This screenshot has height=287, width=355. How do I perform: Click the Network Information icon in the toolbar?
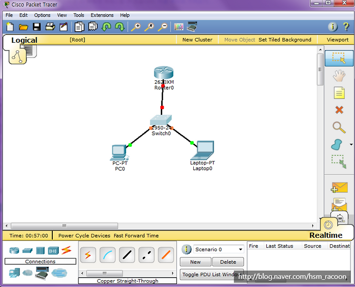tap(333, 27)
